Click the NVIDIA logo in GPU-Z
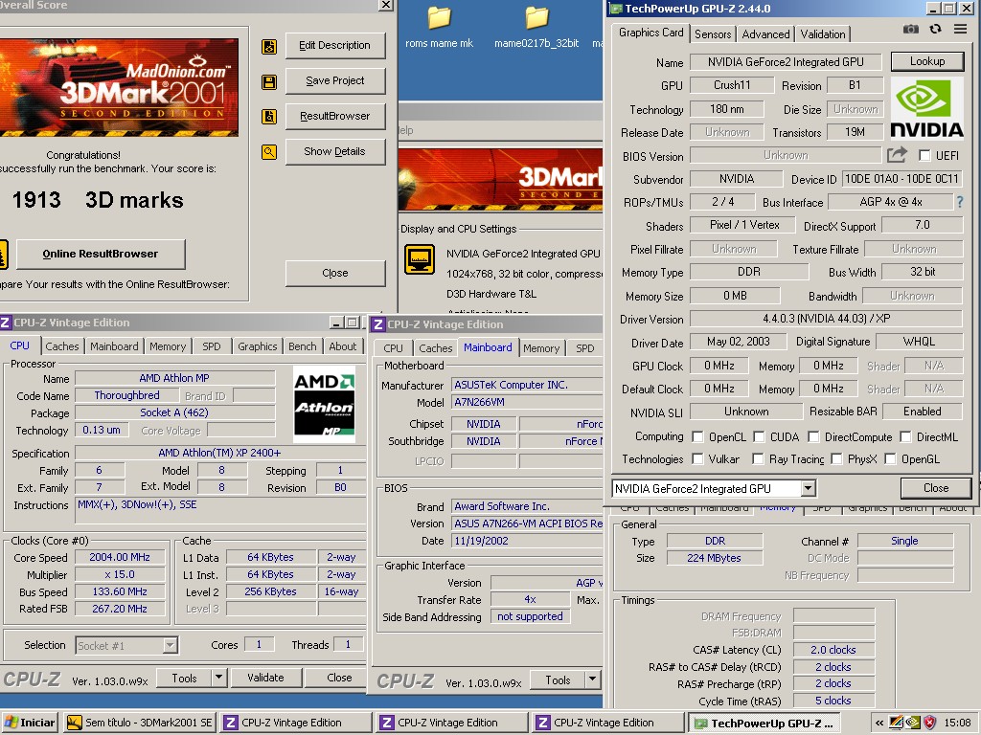The height and width of the screenshot is (735, 981). point(926,107)
